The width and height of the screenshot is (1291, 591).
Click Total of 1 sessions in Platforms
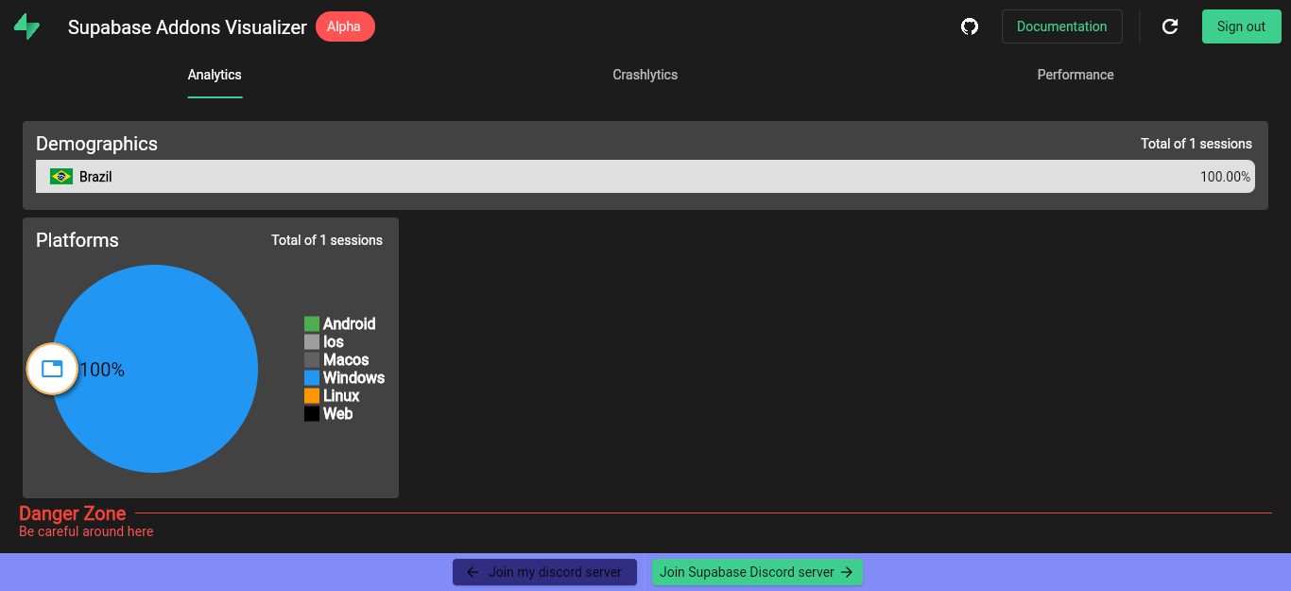327,240
